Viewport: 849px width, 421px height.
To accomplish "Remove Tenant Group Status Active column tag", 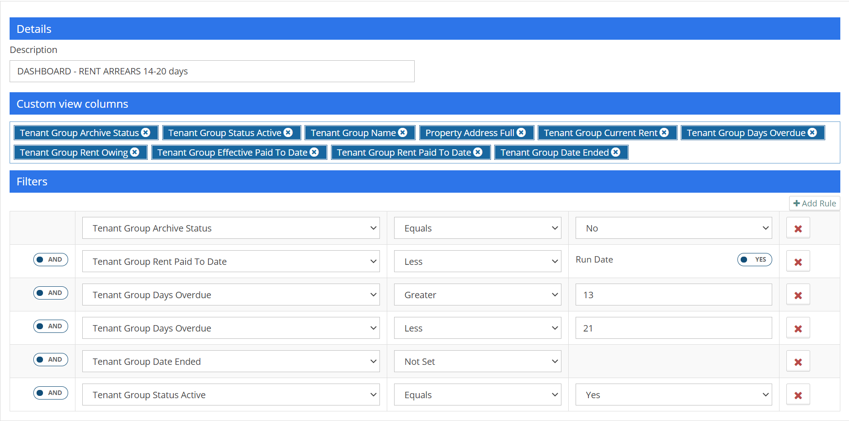I will (x=288, y=132).
